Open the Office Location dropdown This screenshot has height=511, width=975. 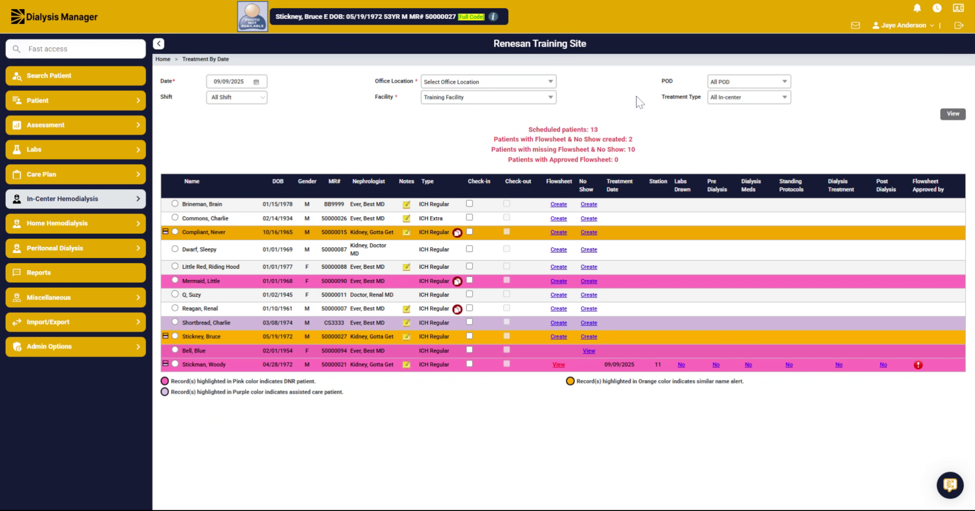click(488, 82)
